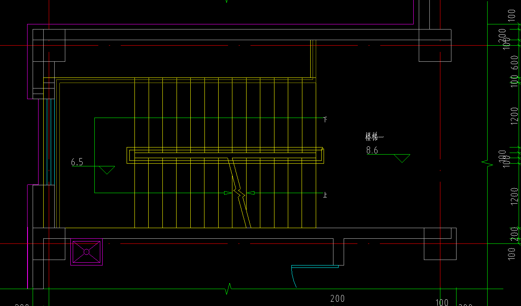Pick the magenta shaft symbol with crossed diagonals
Viewport: 521px width, 306px height.
point(87,252)
